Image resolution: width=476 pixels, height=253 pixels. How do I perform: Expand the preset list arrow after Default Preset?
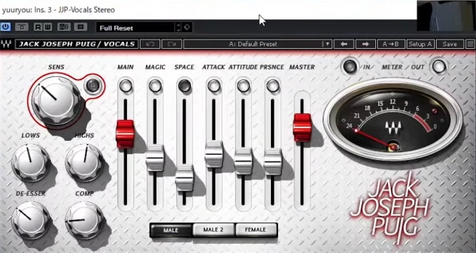327,44
